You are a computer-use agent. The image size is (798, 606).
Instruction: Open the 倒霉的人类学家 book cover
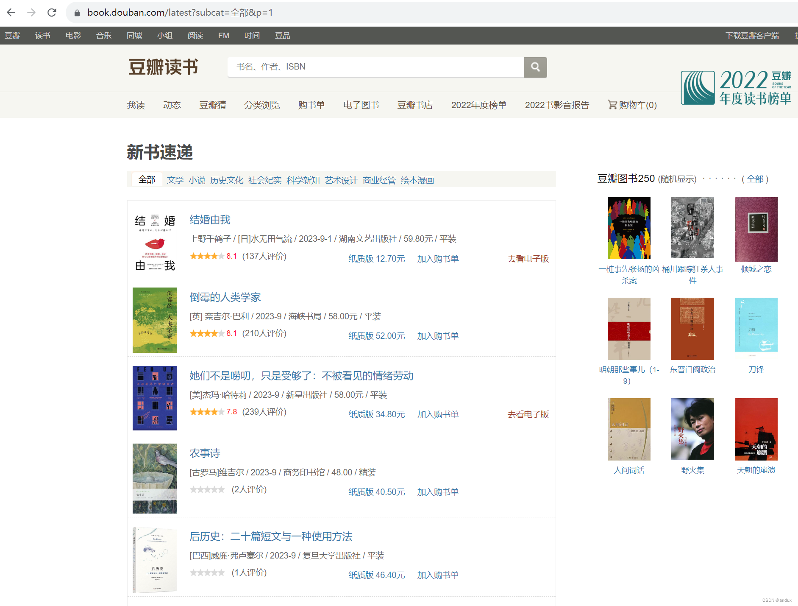[155, 320]
